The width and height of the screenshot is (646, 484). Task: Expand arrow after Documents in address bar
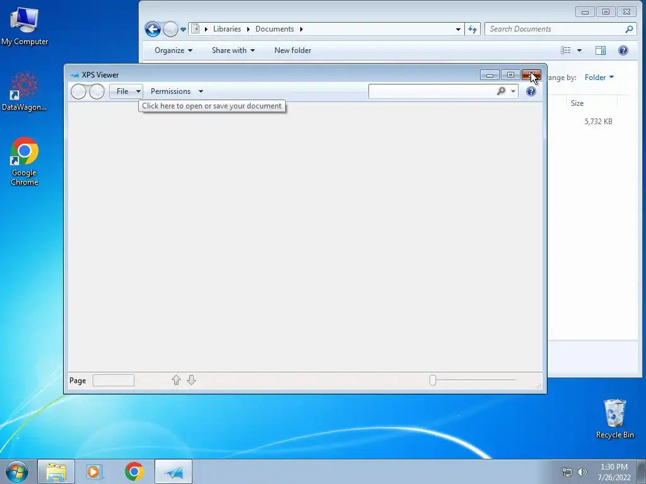coord(301,29)
